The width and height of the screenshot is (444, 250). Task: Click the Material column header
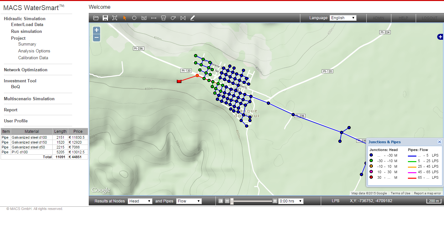coord(32,132)
